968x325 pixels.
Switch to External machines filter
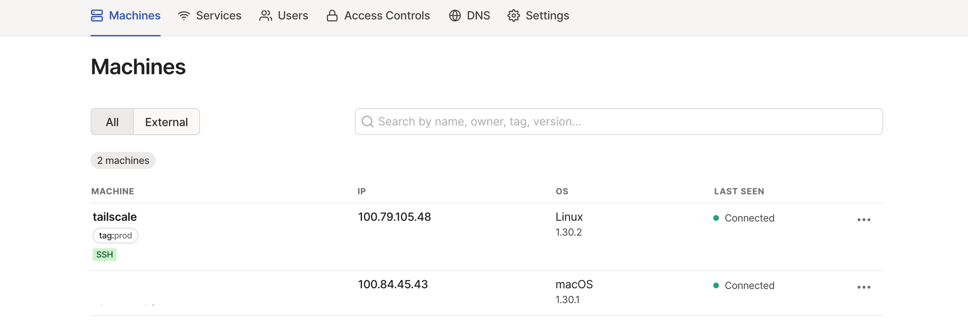point(166,122)
